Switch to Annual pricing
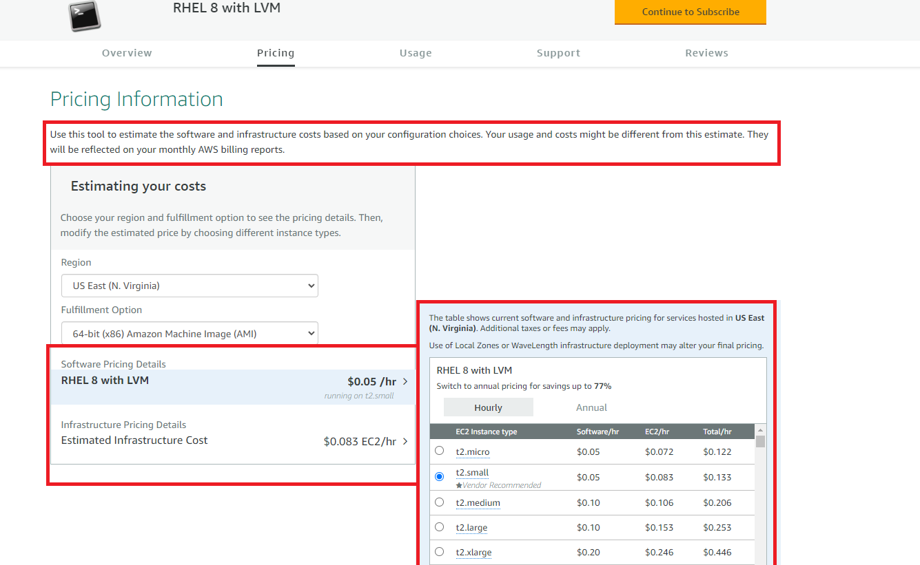The height and width of the screenshot is (565, 920). (x=591, y=407)
